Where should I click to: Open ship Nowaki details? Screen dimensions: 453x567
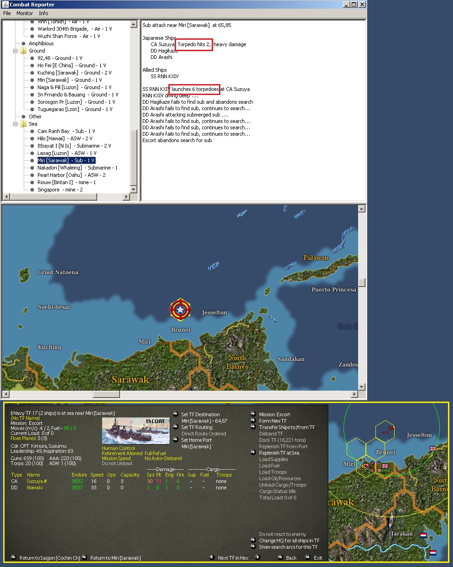tap(35, 488)
